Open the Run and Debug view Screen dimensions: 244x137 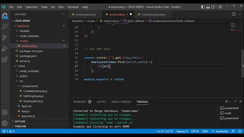click(5, 48)
